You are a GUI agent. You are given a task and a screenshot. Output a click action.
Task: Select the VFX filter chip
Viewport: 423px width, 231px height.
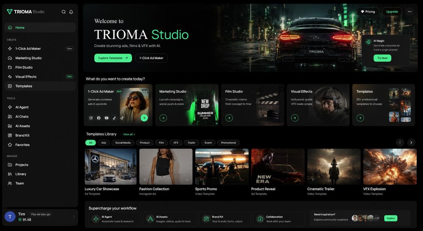(176, 143)
